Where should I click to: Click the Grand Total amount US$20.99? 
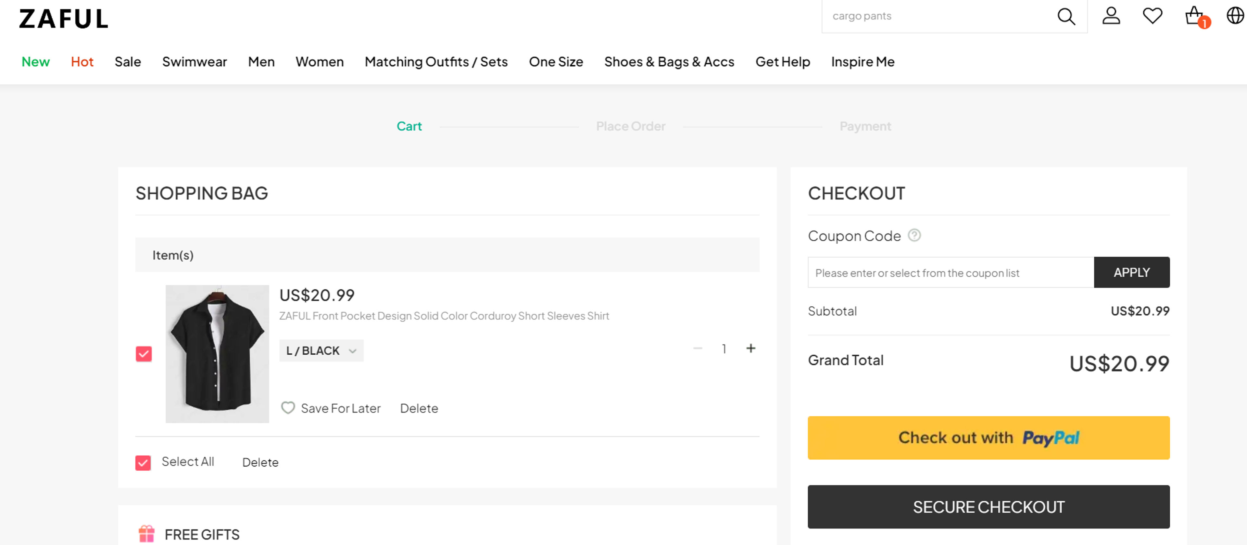(x=1119, y=363)
